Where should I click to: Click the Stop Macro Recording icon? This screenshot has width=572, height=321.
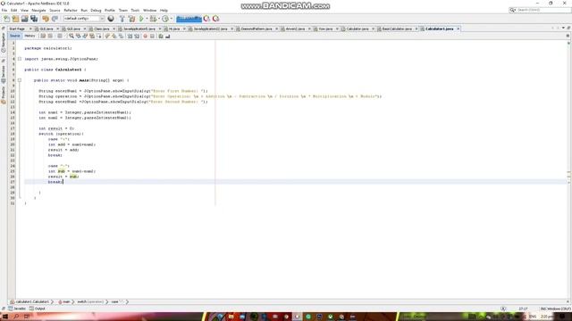153,36
